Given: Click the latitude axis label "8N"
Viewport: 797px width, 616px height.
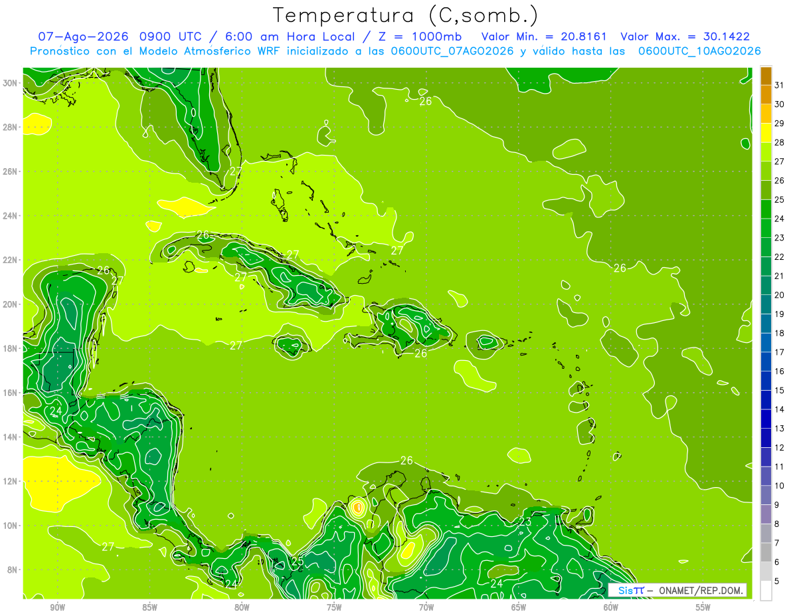Looking at the screenshot, I should pyautogui.click(x=13, y=569).
